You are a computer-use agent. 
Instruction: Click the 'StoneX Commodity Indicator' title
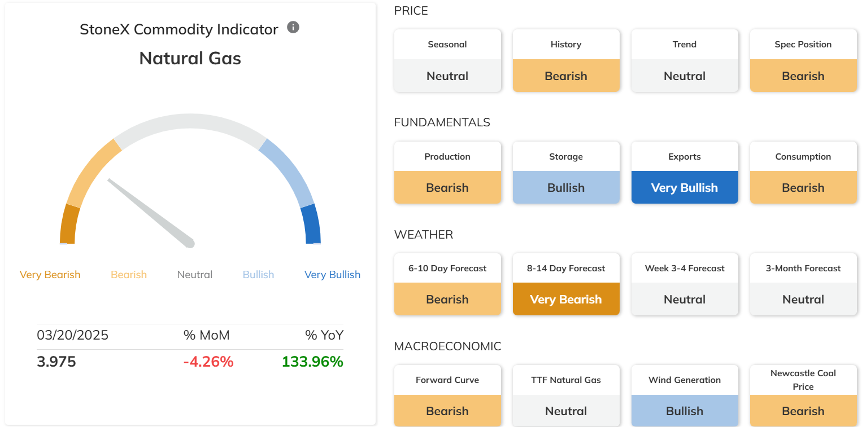click(x=179, y=29)
